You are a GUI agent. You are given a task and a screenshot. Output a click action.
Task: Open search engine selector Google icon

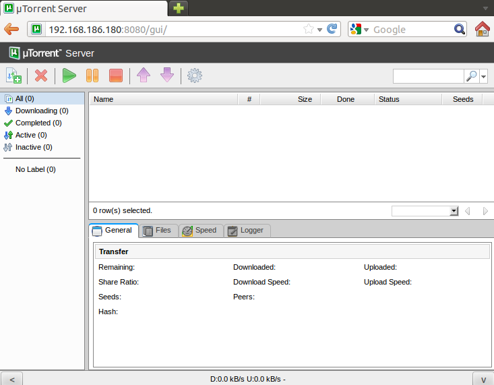pyautogui.click(x=359, y=29)
